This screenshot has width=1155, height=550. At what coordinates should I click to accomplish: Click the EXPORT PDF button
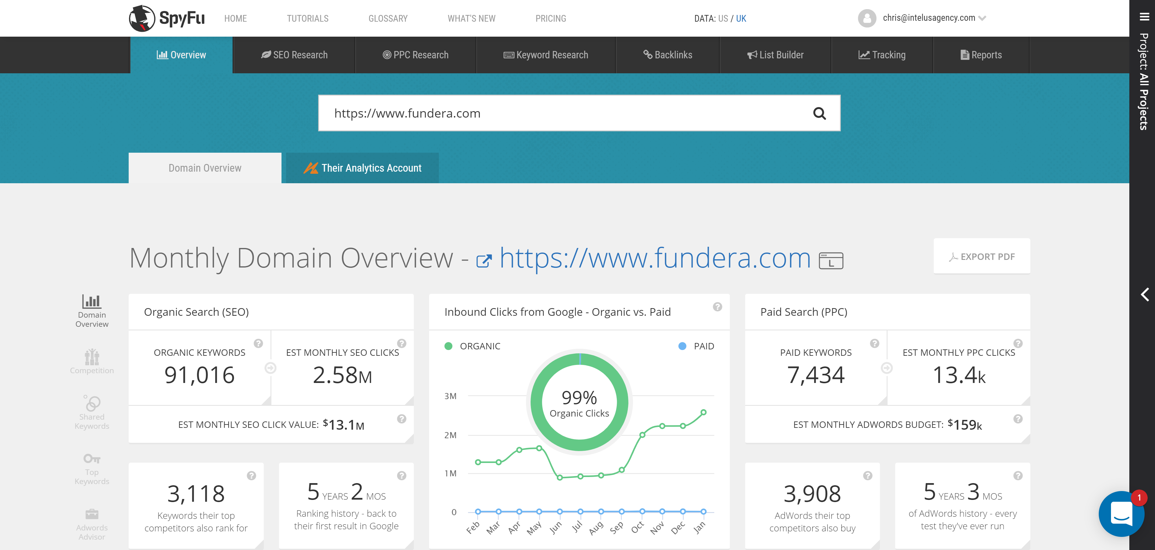pos(981,257)
